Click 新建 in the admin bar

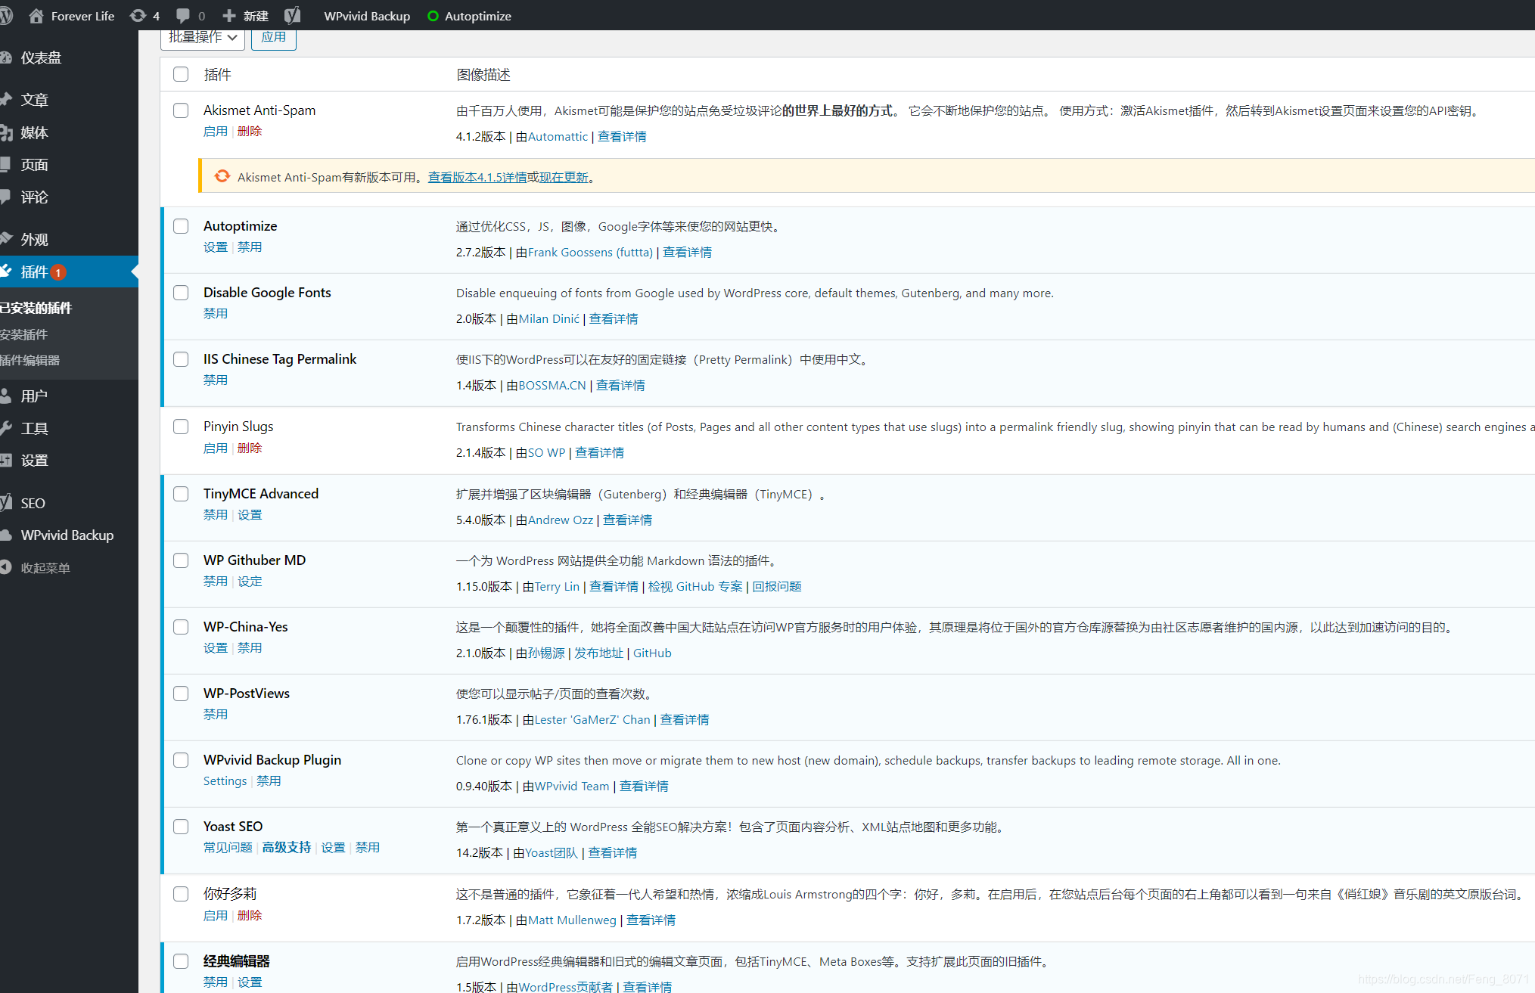point(256,16)
